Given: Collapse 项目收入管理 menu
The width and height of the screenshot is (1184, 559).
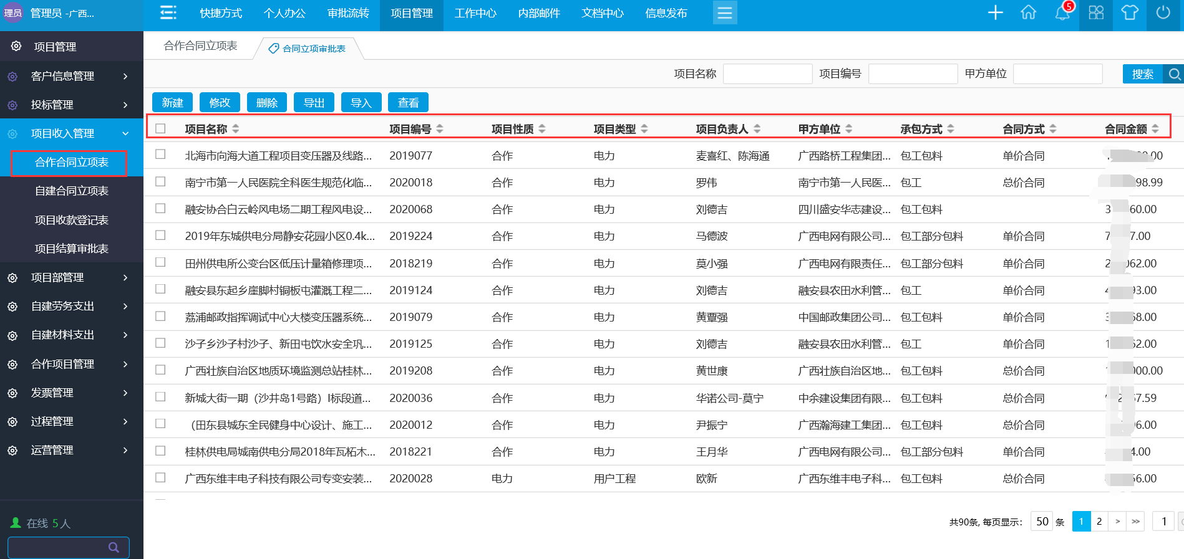Looking at the screenshot, I should point(72,133).
